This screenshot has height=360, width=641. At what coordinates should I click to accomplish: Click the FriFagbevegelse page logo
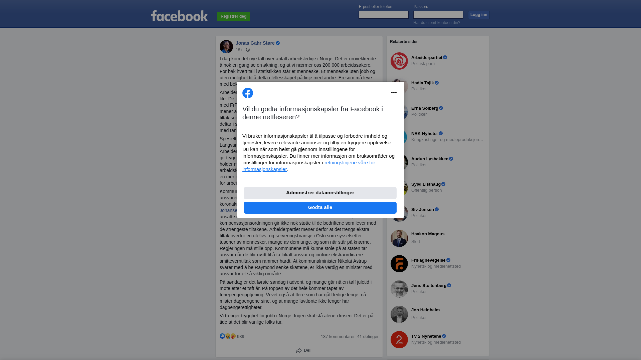coord(399,264)
